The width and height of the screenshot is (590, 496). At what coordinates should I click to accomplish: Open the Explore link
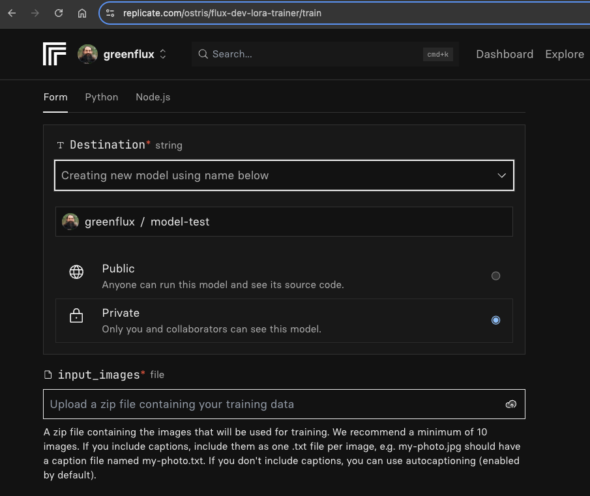(565, 54)
